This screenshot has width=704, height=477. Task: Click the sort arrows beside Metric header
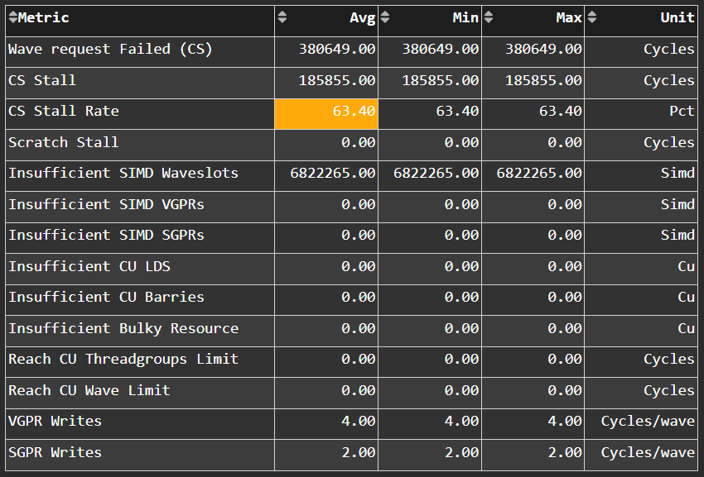[12, 18]
